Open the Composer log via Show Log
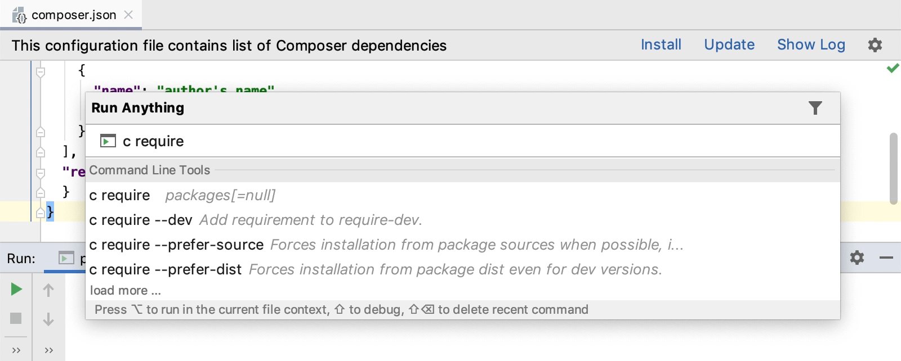The height and width of the screenshot is (361, 901). coord(811,45)
